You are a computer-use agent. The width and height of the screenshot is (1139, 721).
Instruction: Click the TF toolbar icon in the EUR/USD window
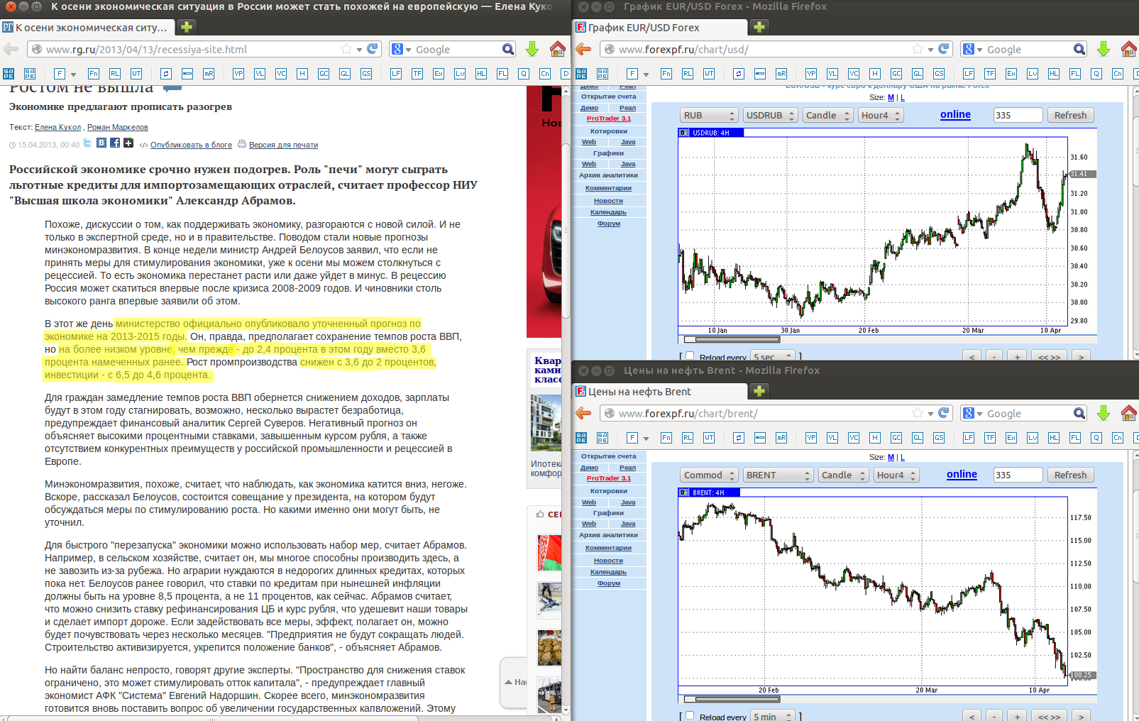(x=990, y=74)
